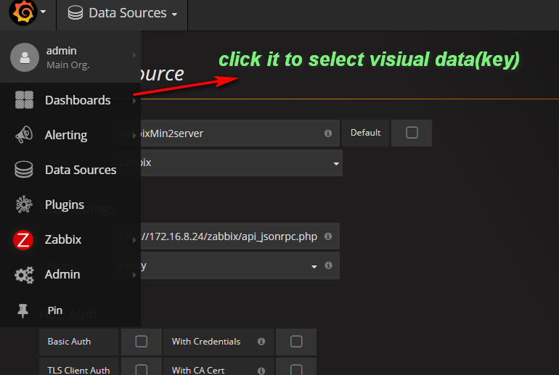This screenshot has width=559, height=375.
Task: Click the Data Sources stack icon in sidebar
Action: pos(24,170)
